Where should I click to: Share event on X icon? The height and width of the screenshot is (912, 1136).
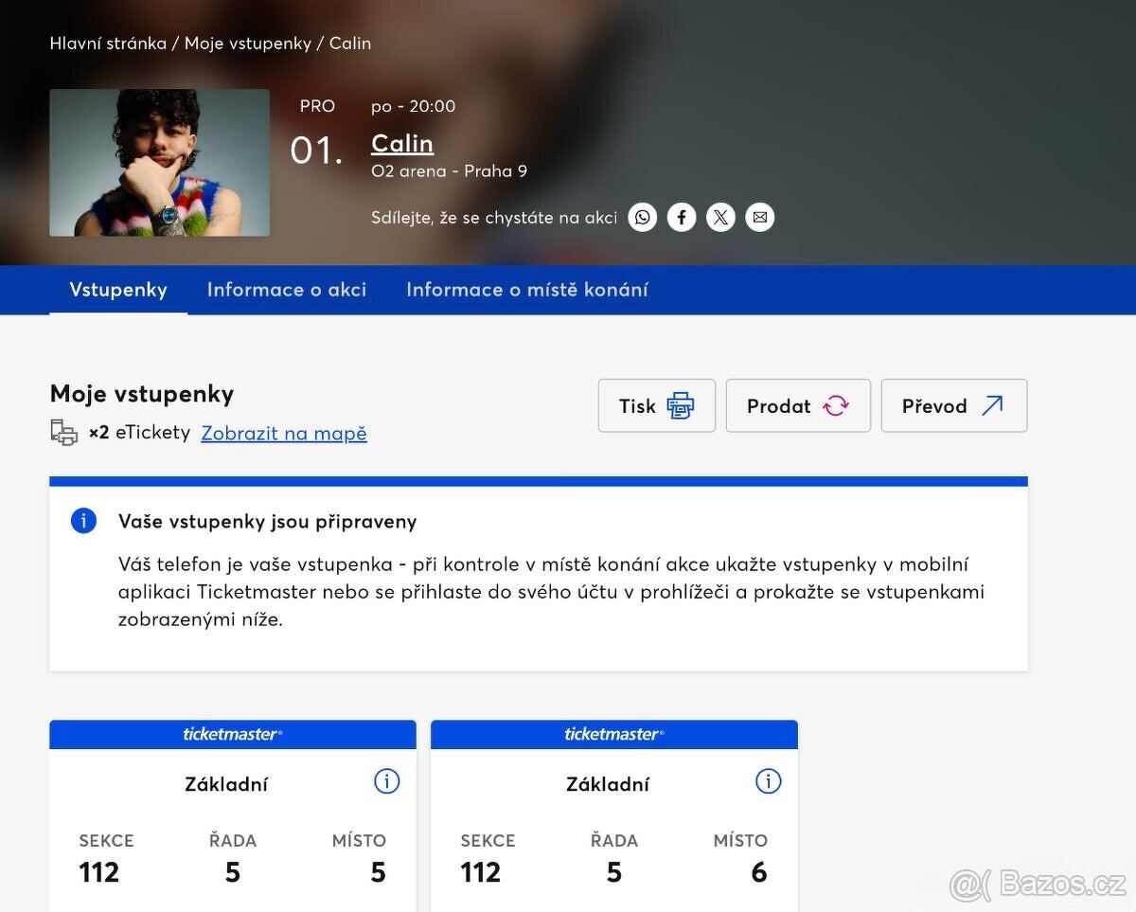[720, 218]
